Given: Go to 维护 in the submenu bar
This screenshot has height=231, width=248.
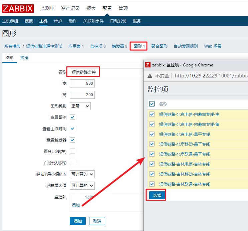Looking at the screenshot, I should point(58,21).
